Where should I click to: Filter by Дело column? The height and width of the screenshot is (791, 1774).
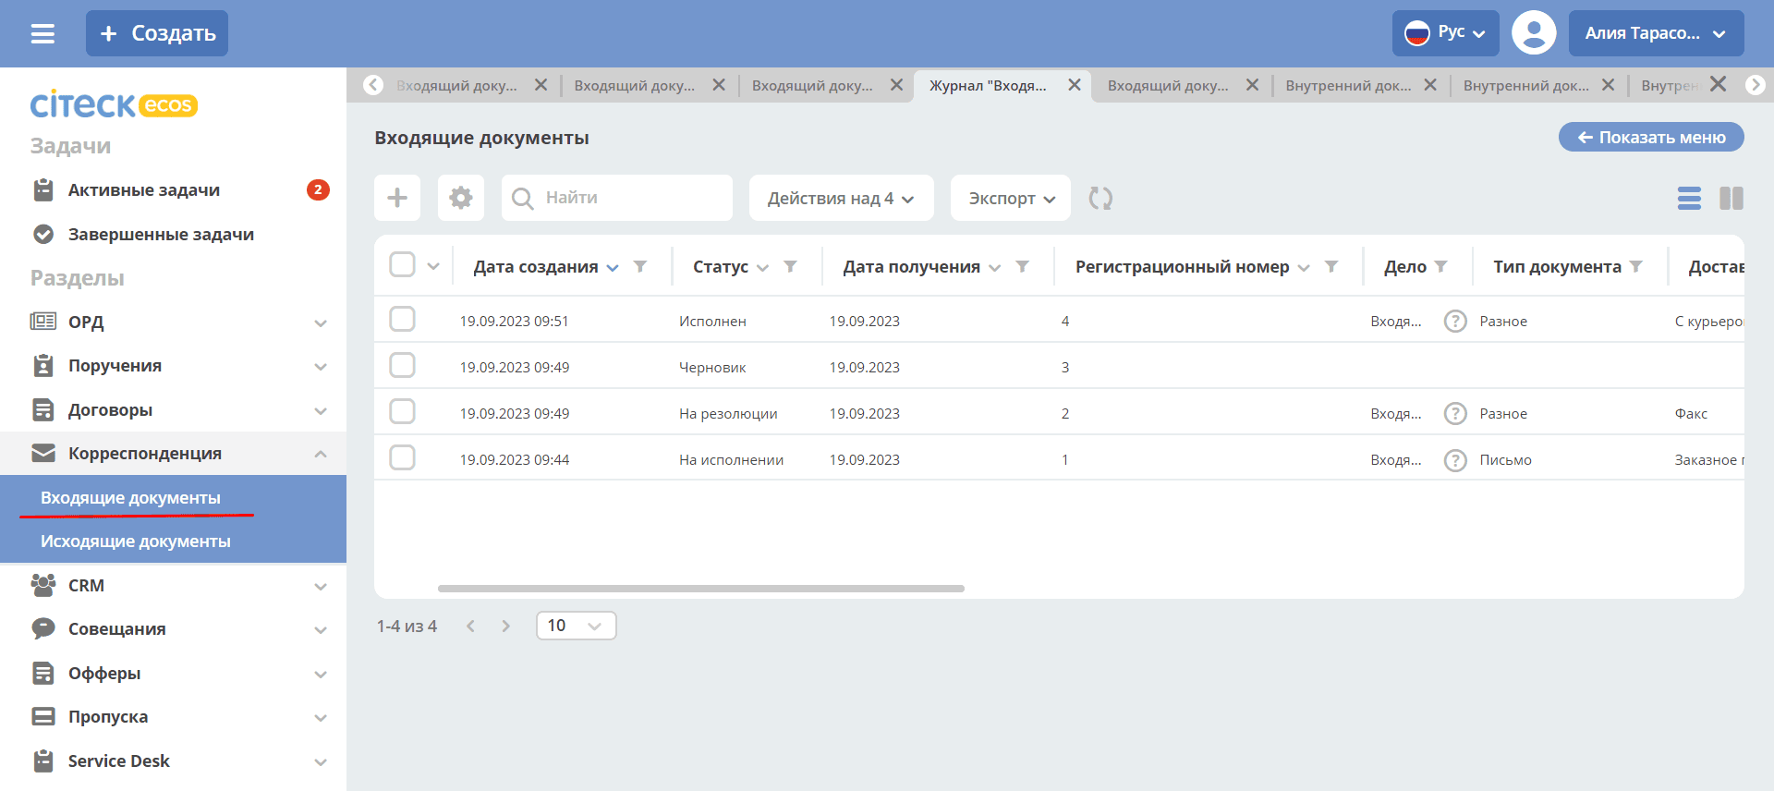pyautogui.click(x=1440, y=266)
